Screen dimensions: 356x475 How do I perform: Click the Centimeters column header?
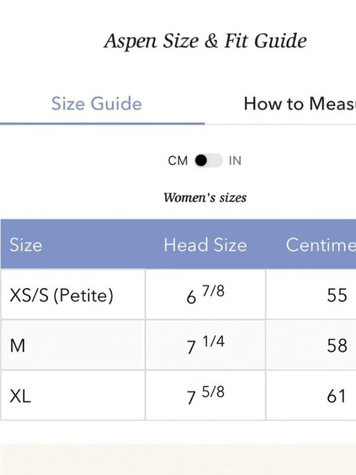(321, 245)
